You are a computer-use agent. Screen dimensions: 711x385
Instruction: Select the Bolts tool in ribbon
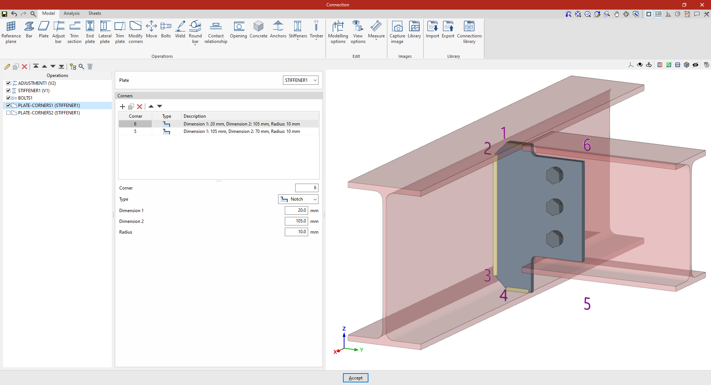tap(166, 30)
